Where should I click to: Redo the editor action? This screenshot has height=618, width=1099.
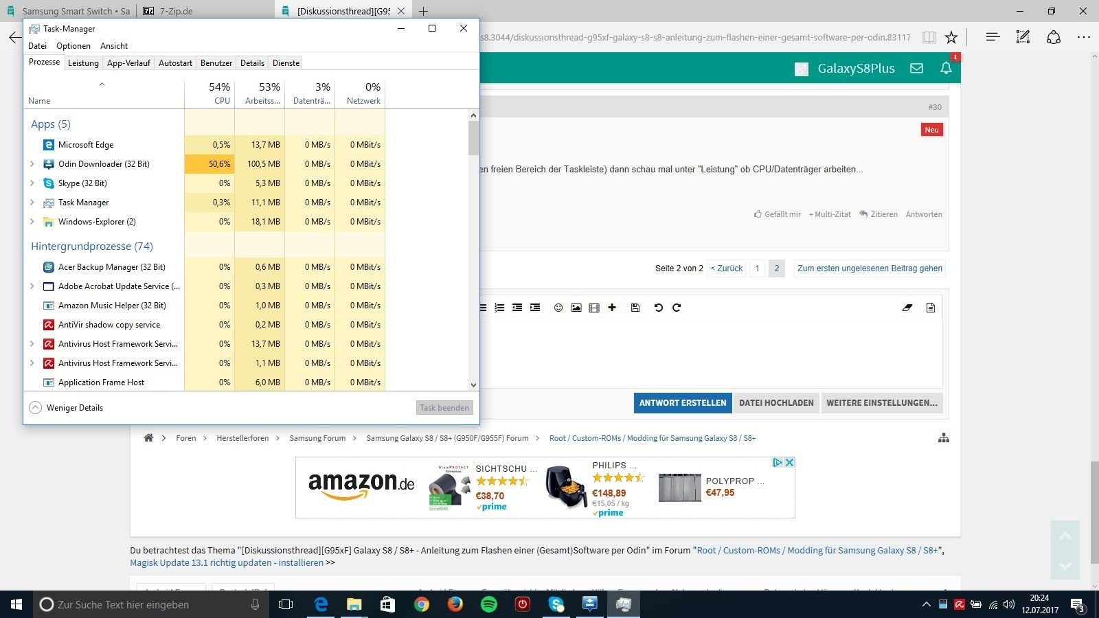(x=677, y=308)
